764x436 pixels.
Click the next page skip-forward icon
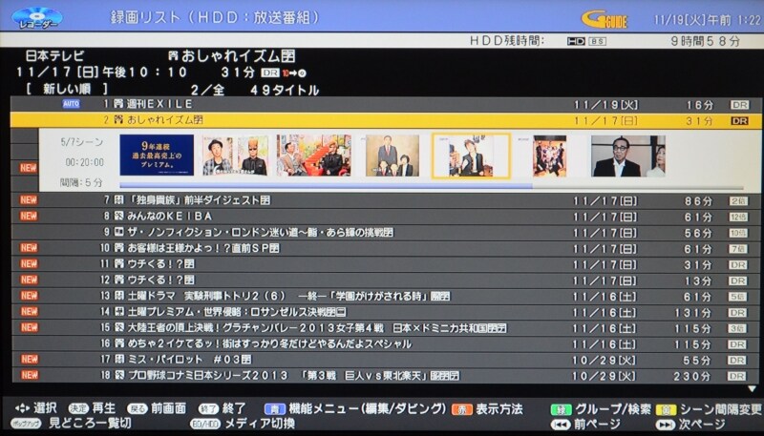pyautogui.click(x=666, y=425)
